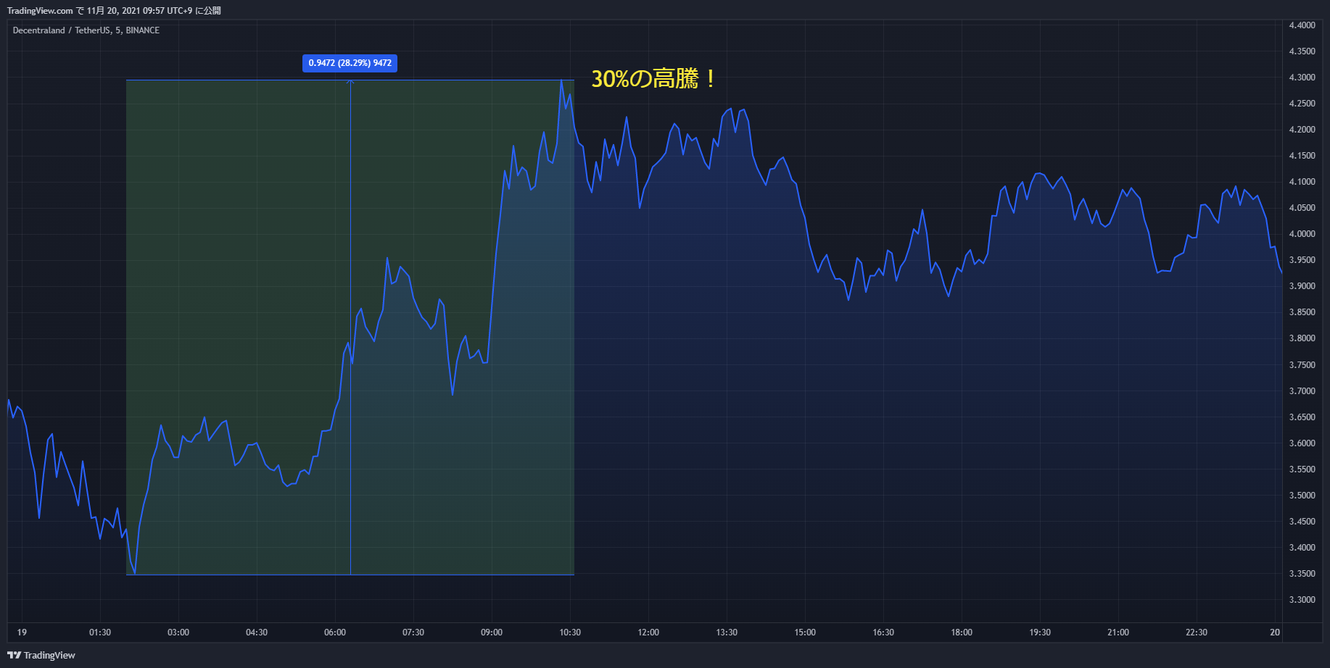The image size is (1330, 668).
Task: Click the 3.7000 price axis label
Action: click(1302, 391)
